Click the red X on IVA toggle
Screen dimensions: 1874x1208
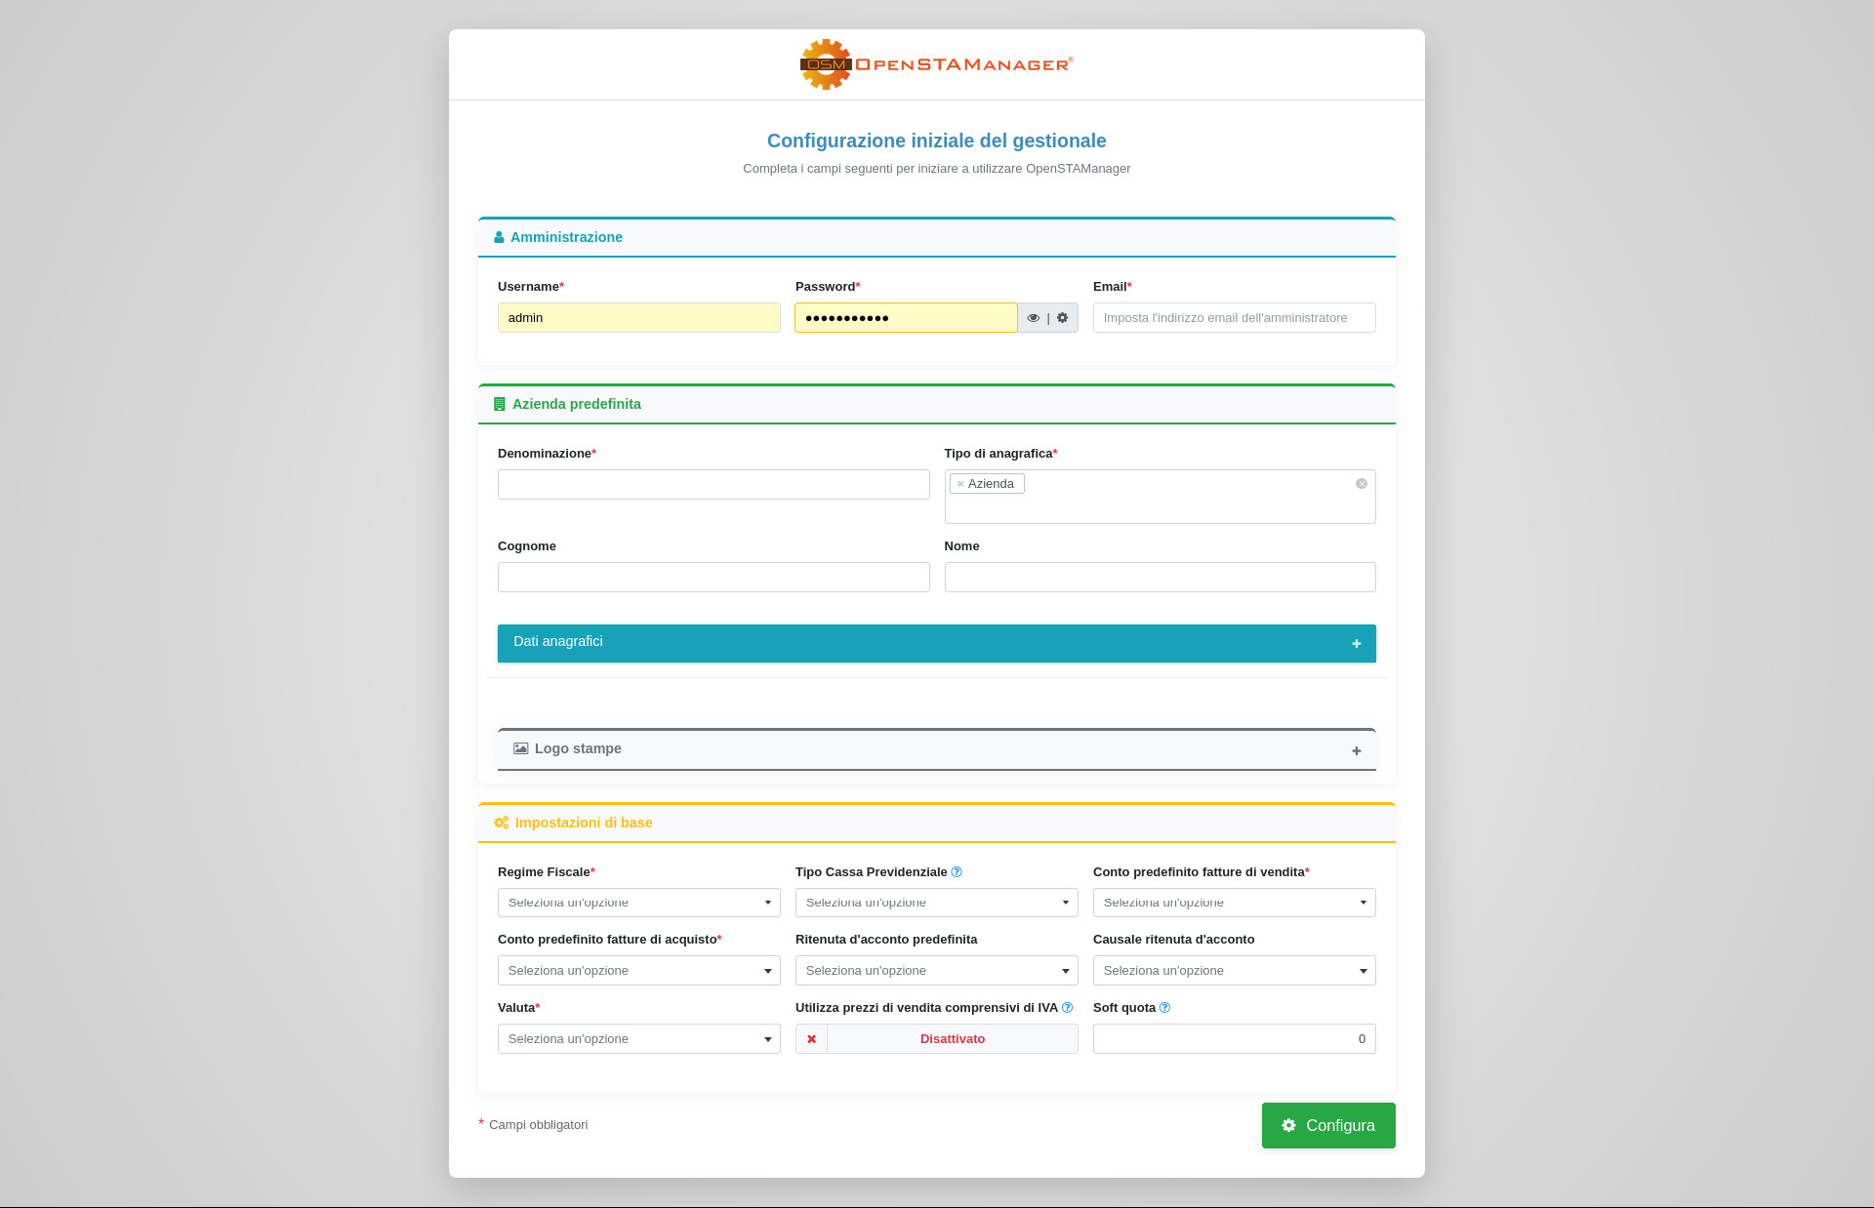pos(811,1039)
